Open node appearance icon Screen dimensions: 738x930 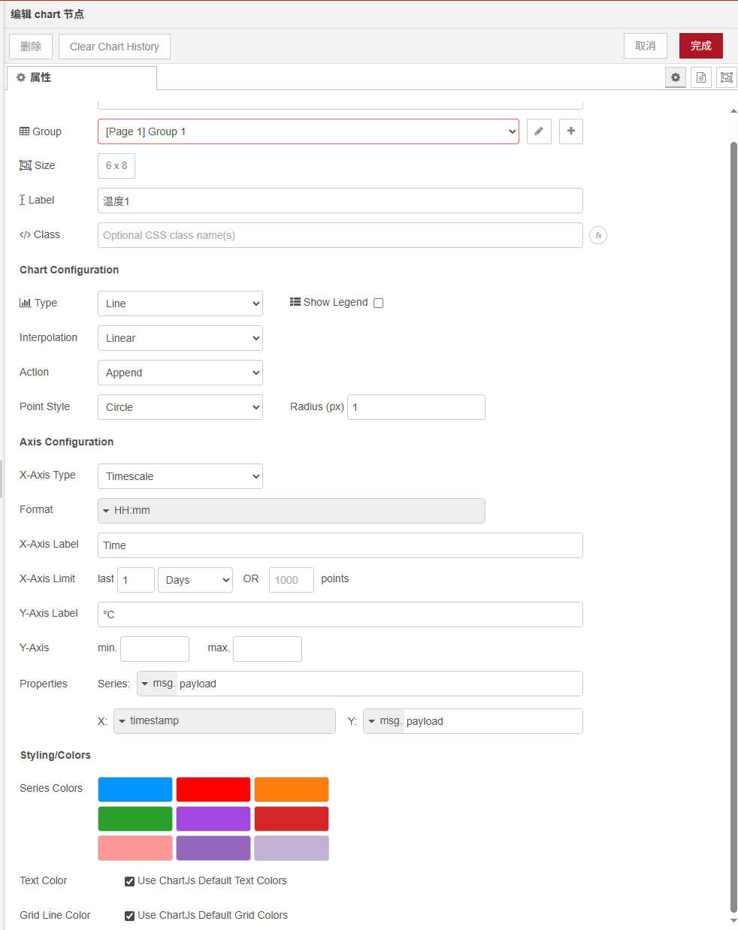click(x=727, y=77)
